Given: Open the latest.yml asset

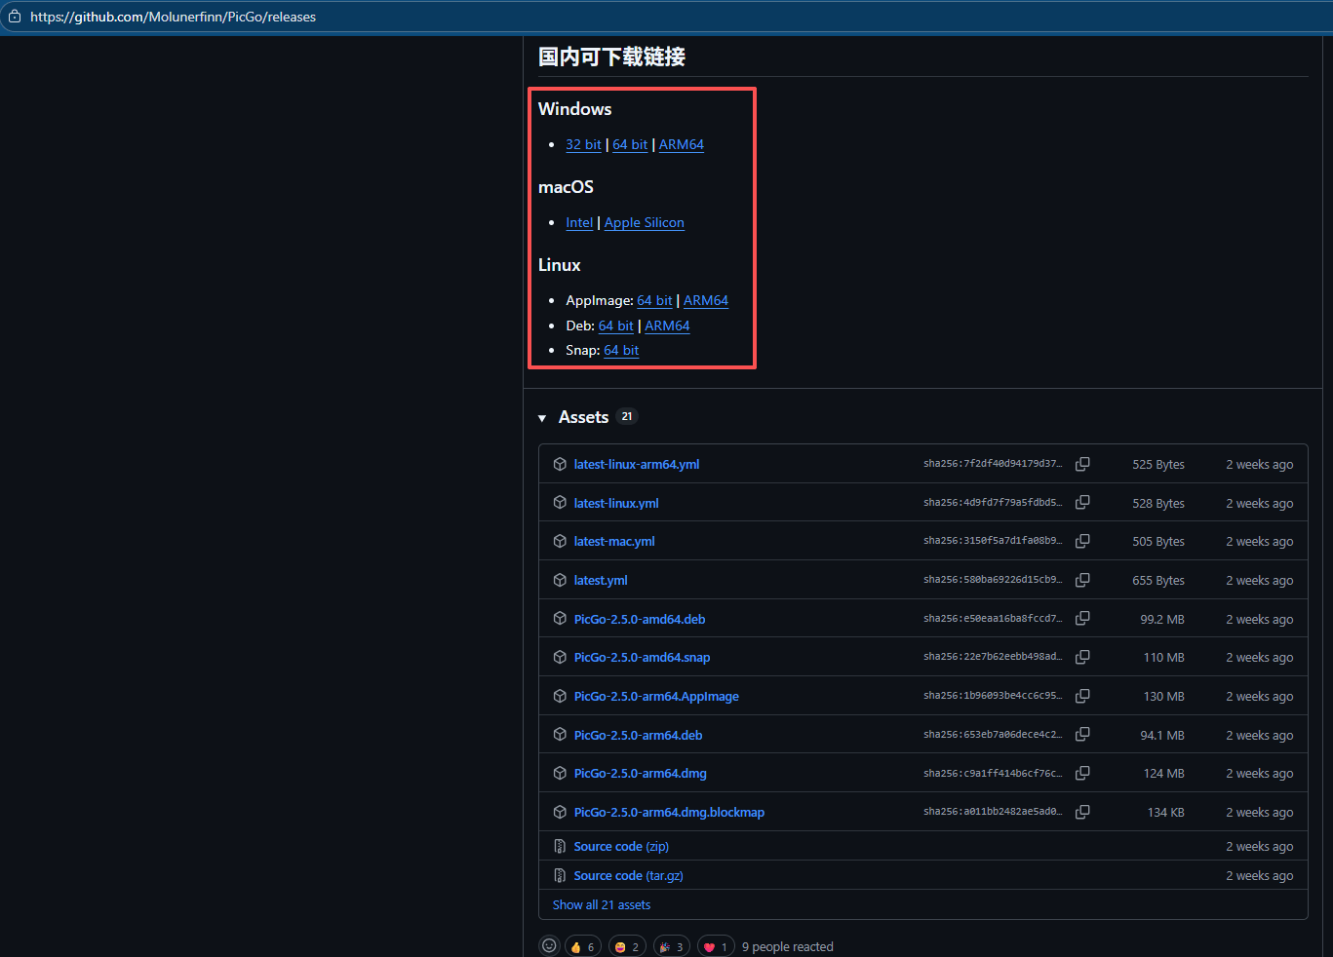Looking at the screenshot, I should (601, 580).
